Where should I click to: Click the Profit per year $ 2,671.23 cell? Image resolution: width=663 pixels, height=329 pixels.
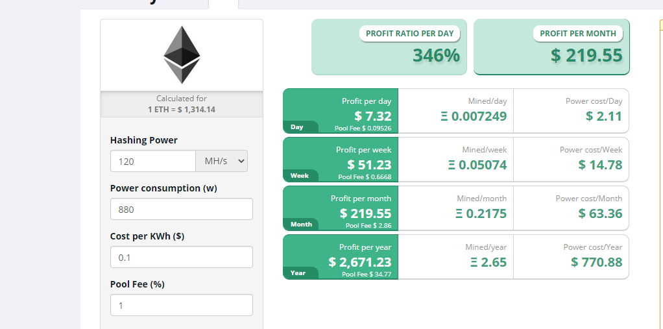tap(360, 262)
